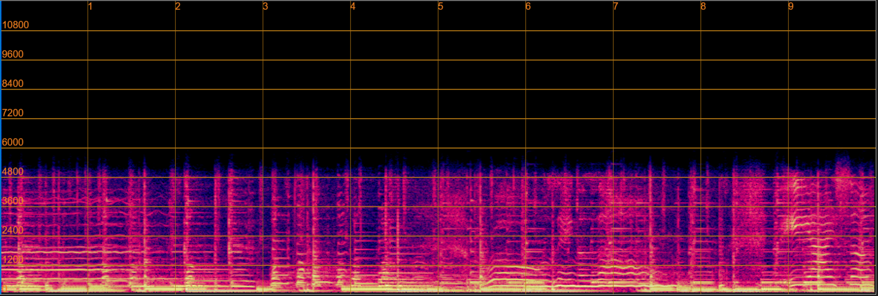The image size is (878, 296).
Task: Click the 4 second time marker label
Action: coord(353,6)
